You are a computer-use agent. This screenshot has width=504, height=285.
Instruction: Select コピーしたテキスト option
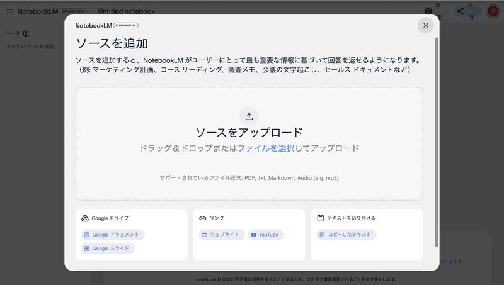pyautogui.click(x=346, y=235)
